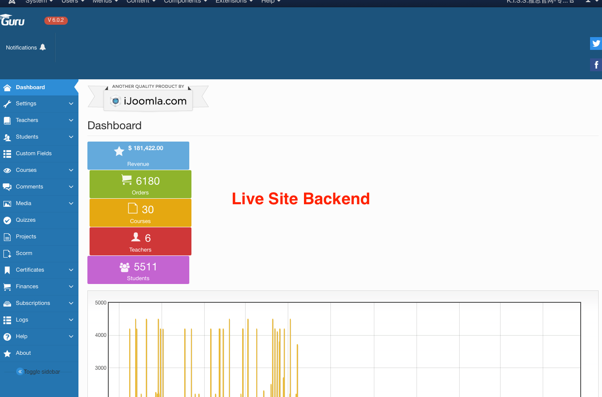
Task: Open the System menu in top bar
Action: 39,2
